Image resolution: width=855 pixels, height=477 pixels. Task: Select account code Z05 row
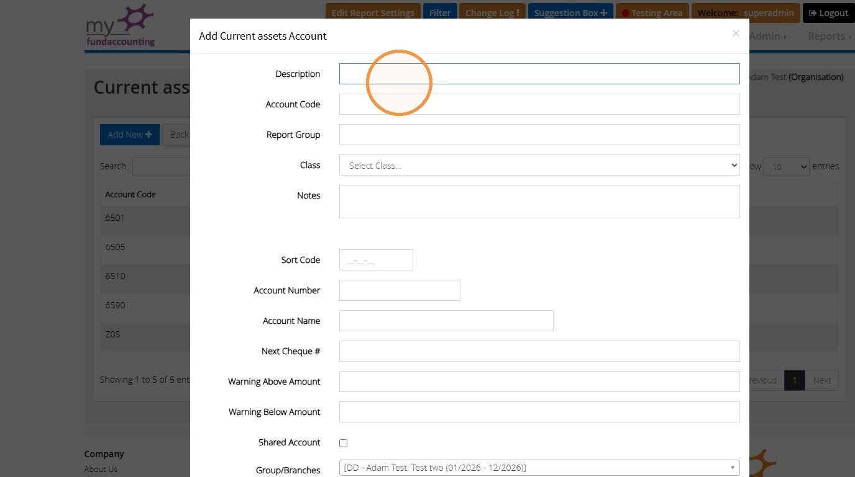click(x=469, y=337)
